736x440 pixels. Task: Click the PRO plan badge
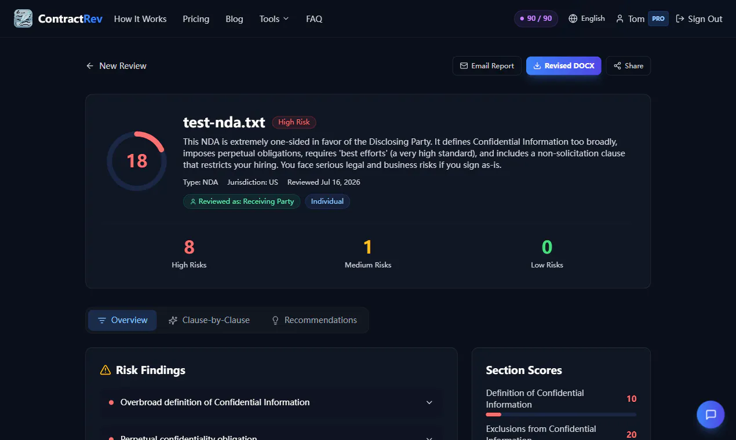click(x=658, y=19)
